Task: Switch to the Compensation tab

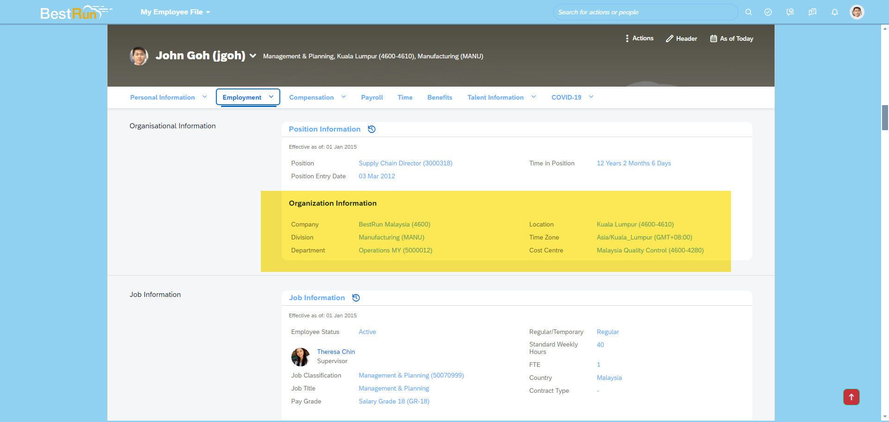Action: [x=311, y=97]
